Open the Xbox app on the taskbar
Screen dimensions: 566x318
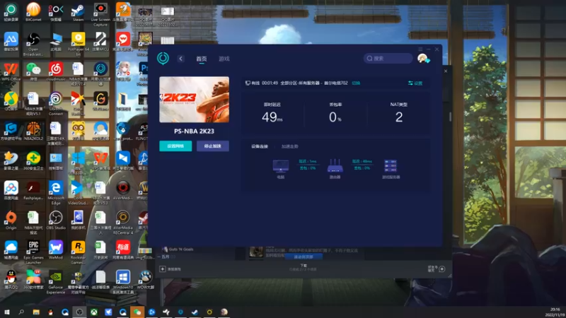94,312
